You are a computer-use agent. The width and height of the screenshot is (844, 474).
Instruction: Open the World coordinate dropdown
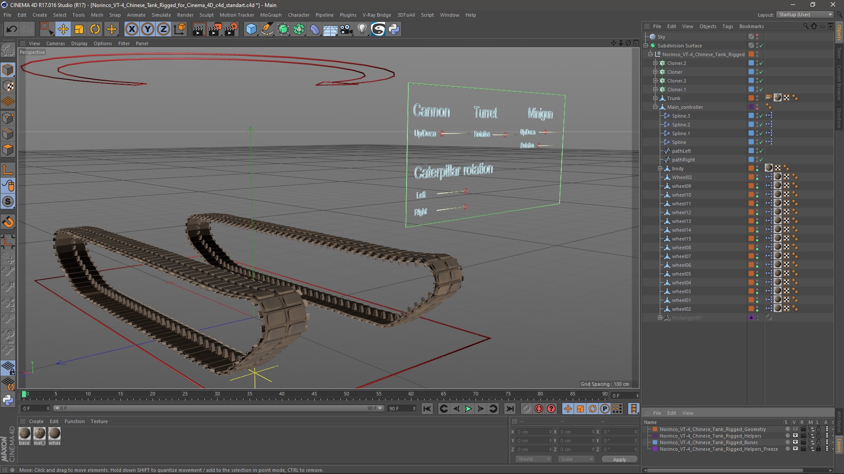coord(534,459)
